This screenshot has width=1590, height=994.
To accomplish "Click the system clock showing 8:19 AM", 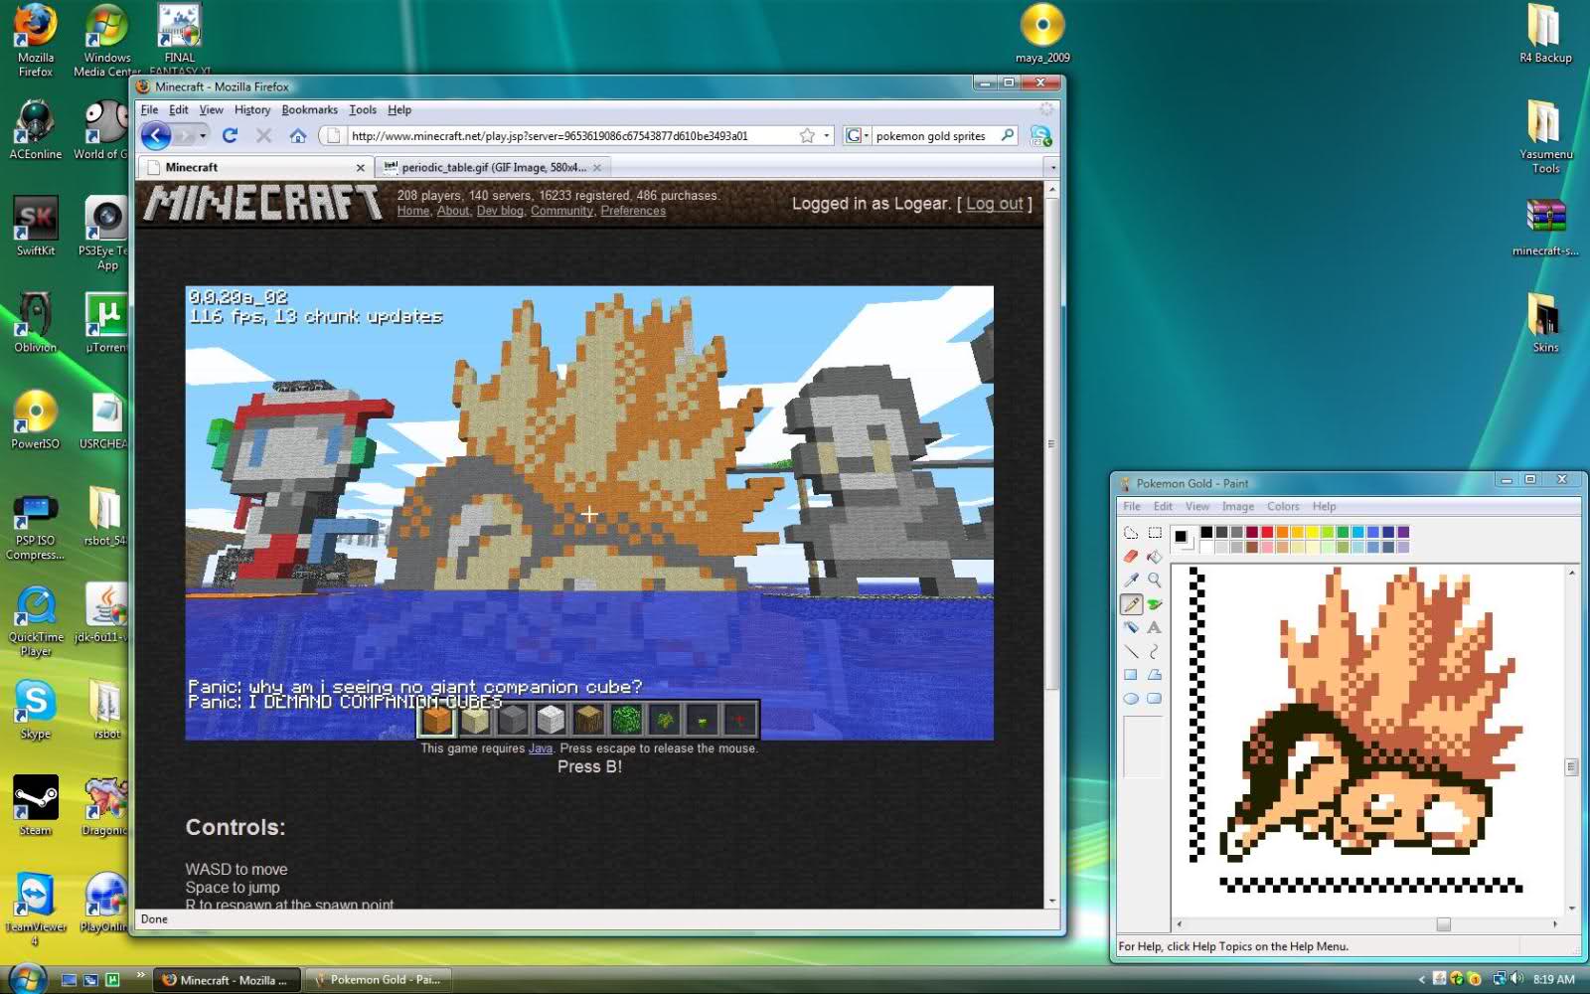I will [x=1554, y=980].
